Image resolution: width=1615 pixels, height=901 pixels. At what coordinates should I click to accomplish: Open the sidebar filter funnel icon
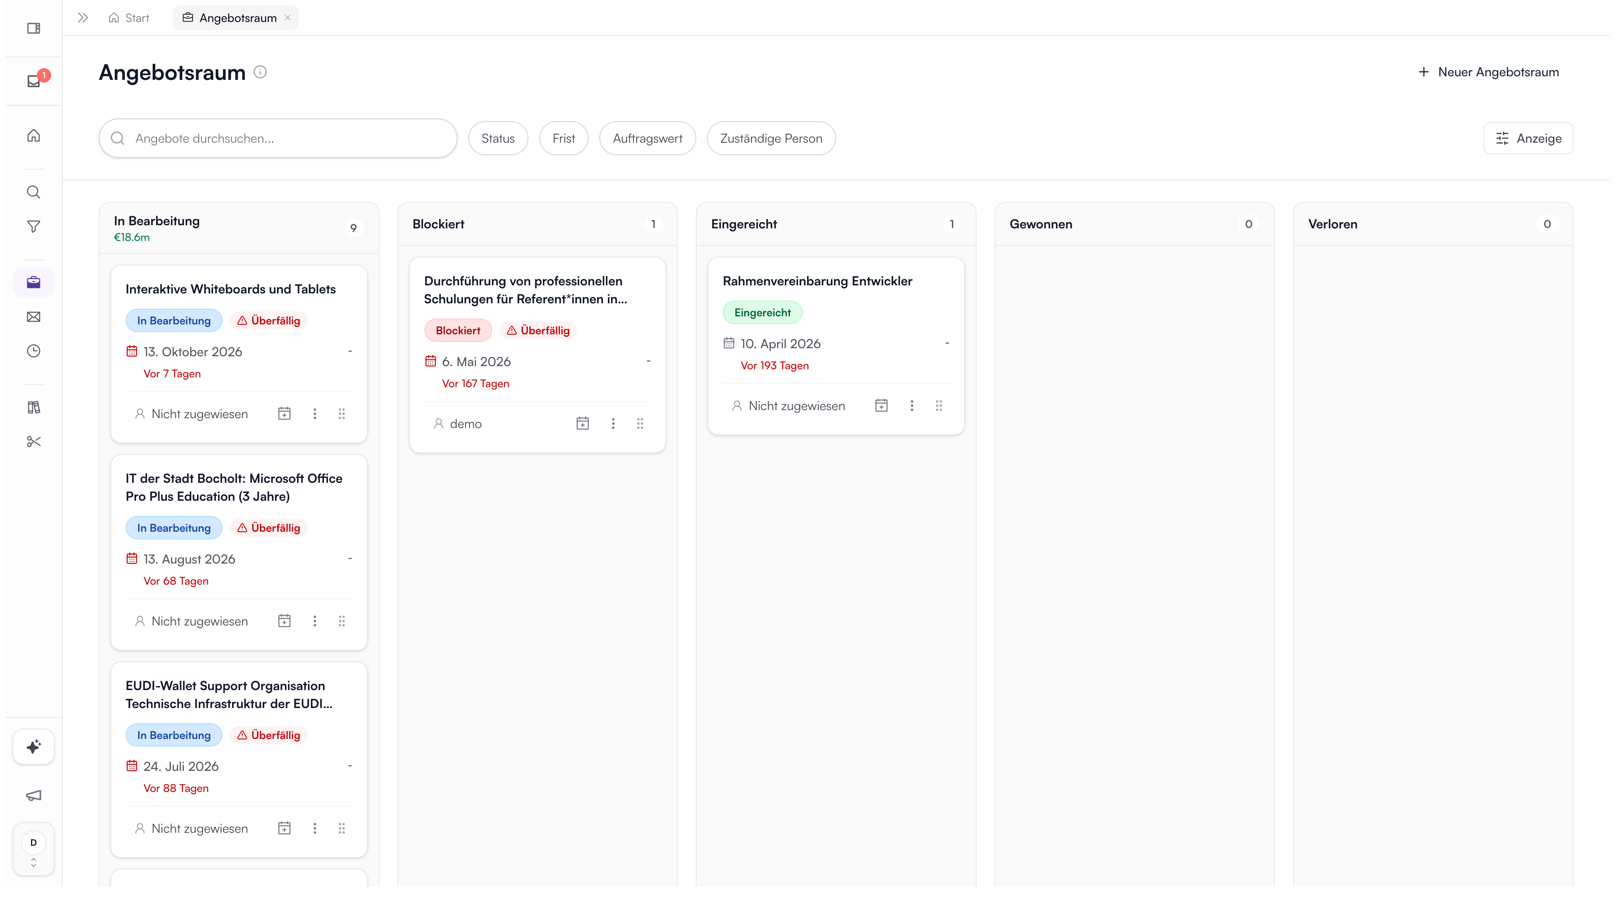(x=34, y=226)
